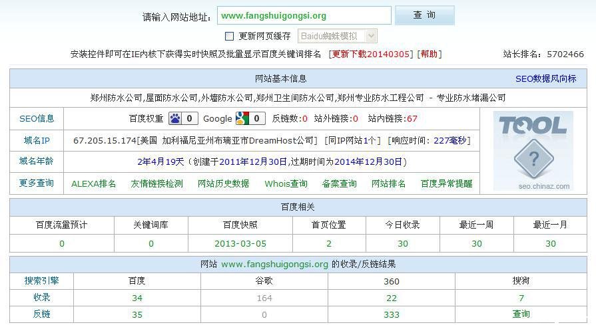Click the Baidu paw icon

(x=174, y=119)
